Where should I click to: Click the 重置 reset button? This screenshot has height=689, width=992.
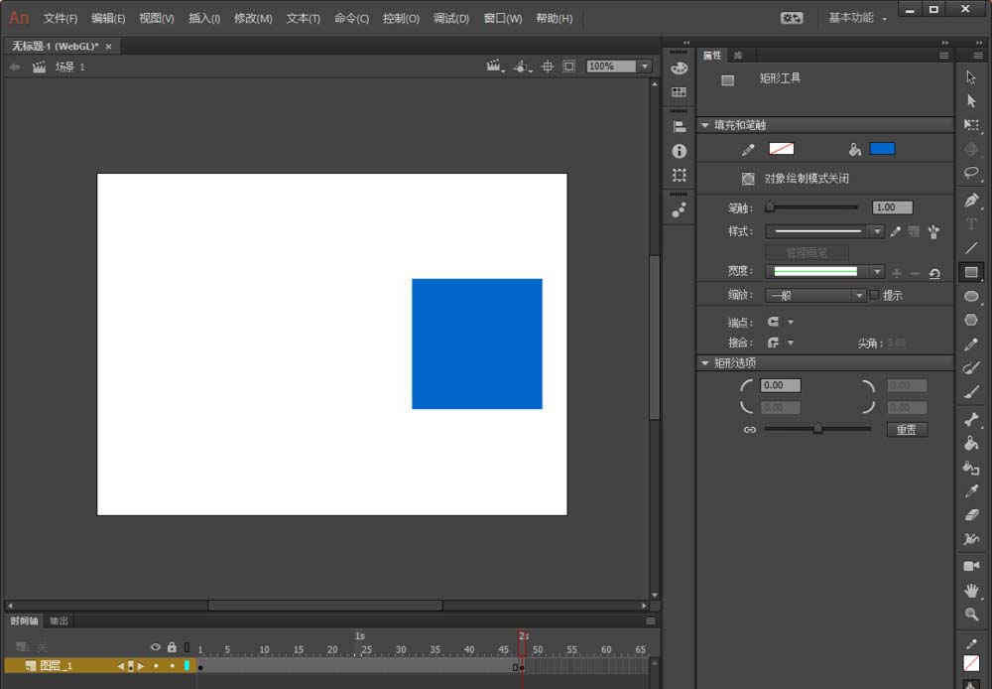tap(907, 430)
